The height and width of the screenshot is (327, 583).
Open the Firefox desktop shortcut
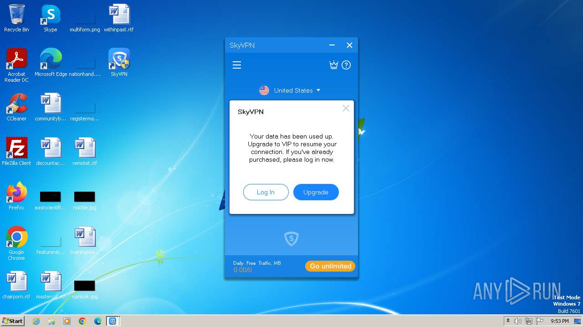[x=16, y=196]
